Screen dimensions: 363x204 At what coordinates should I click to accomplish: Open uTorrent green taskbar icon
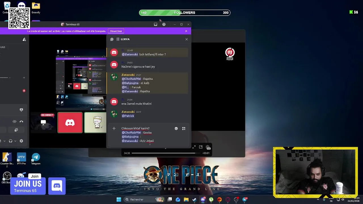(x=211, y=199)
